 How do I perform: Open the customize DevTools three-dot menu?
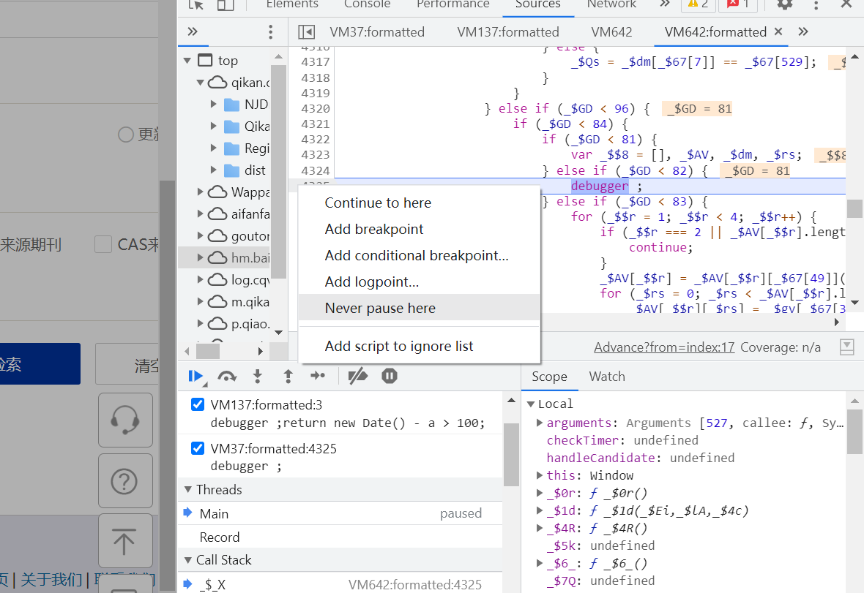click(x=816, y=5)
